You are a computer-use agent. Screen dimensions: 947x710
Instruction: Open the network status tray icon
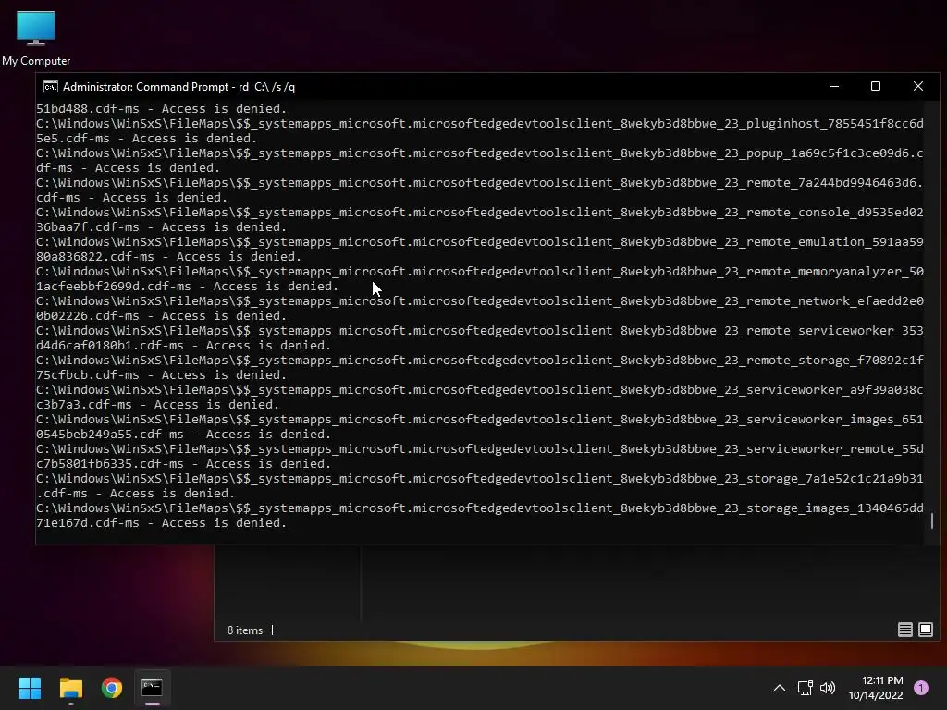pyautogui.click(x=806, y=688)
